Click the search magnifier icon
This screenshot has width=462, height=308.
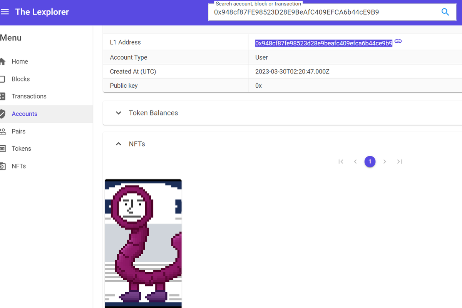[445, 12]
